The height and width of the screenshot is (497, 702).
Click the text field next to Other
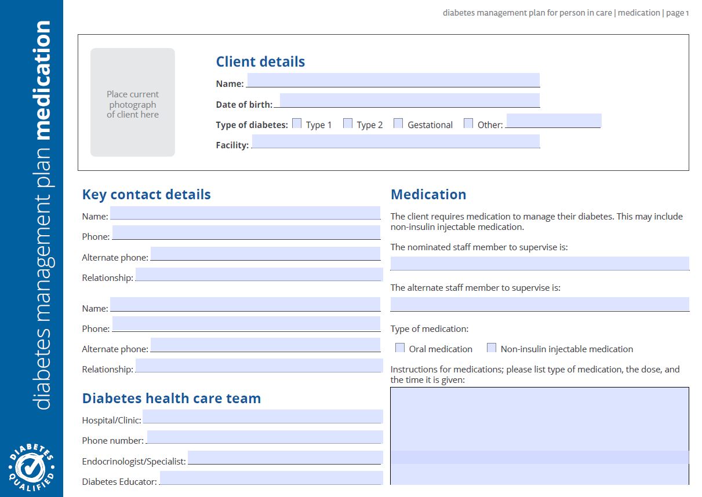[x=553, y=121]
